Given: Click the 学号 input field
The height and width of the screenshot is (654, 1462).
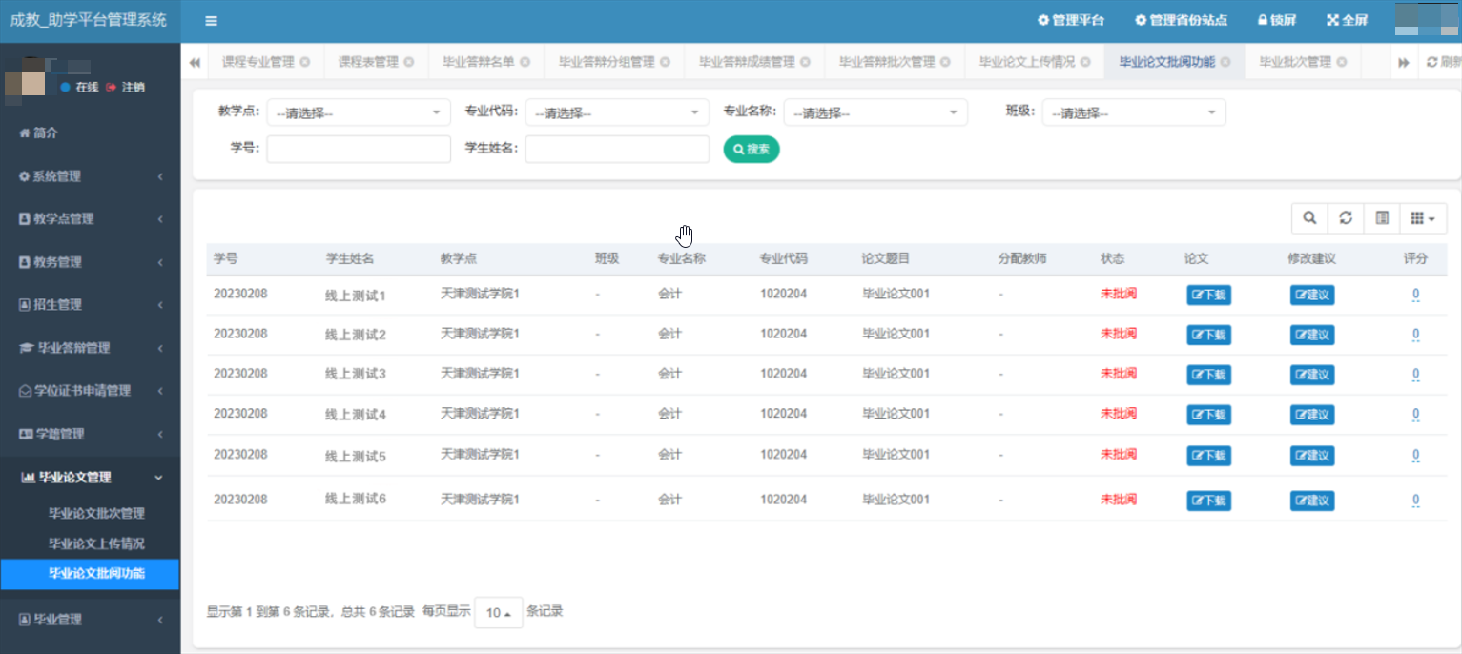Looking at the screenshot, I should pos(359,149).
